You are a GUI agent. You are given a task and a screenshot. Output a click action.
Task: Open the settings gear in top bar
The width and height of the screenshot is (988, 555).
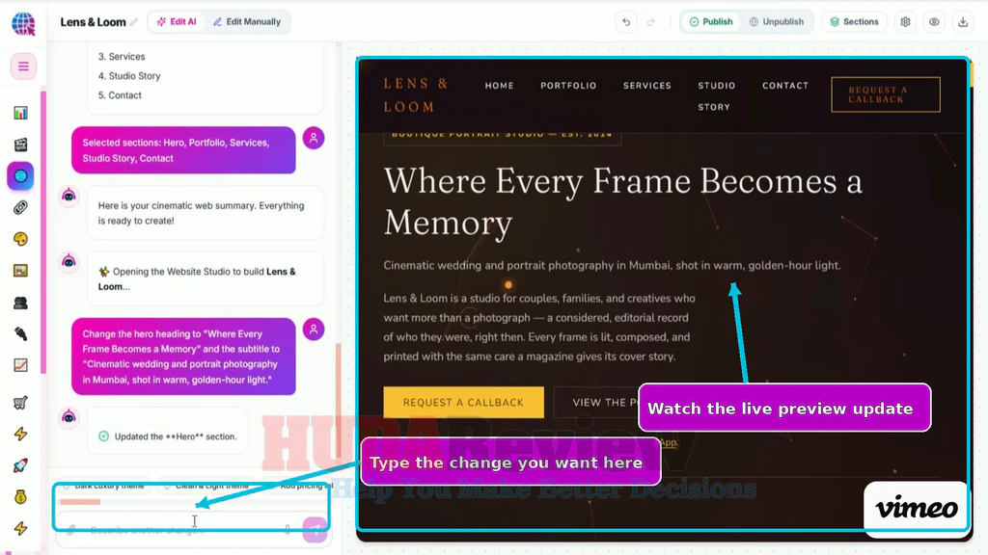pyautogui.click(x=905, y=22)
